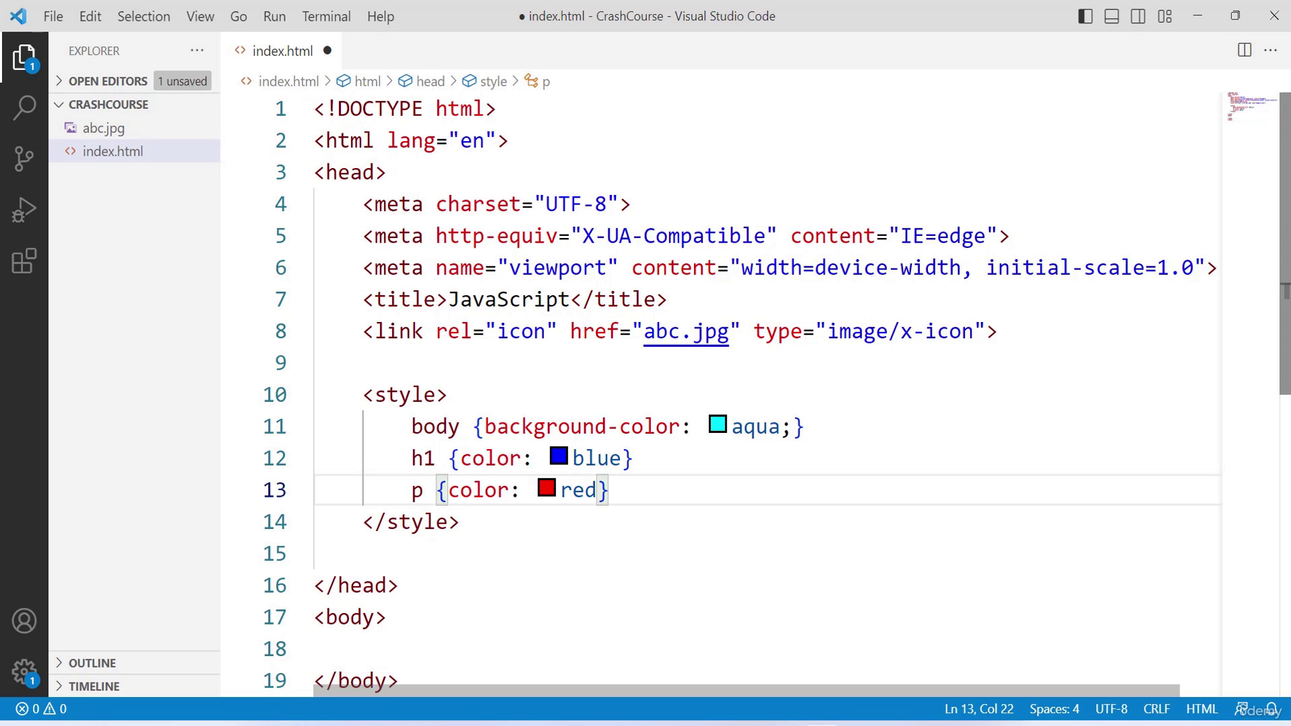Split the editor right
Image resolution: width=1291 pixels, height=726 pixels.
(x=1245, y=50)
